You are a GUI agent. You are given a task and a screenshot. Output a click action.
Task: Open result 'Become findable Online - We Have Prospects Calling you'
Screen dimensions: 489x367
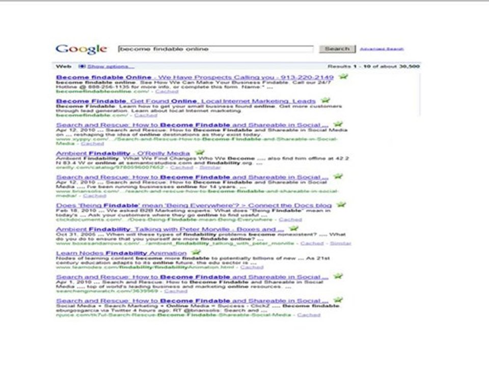pos(195,77)
